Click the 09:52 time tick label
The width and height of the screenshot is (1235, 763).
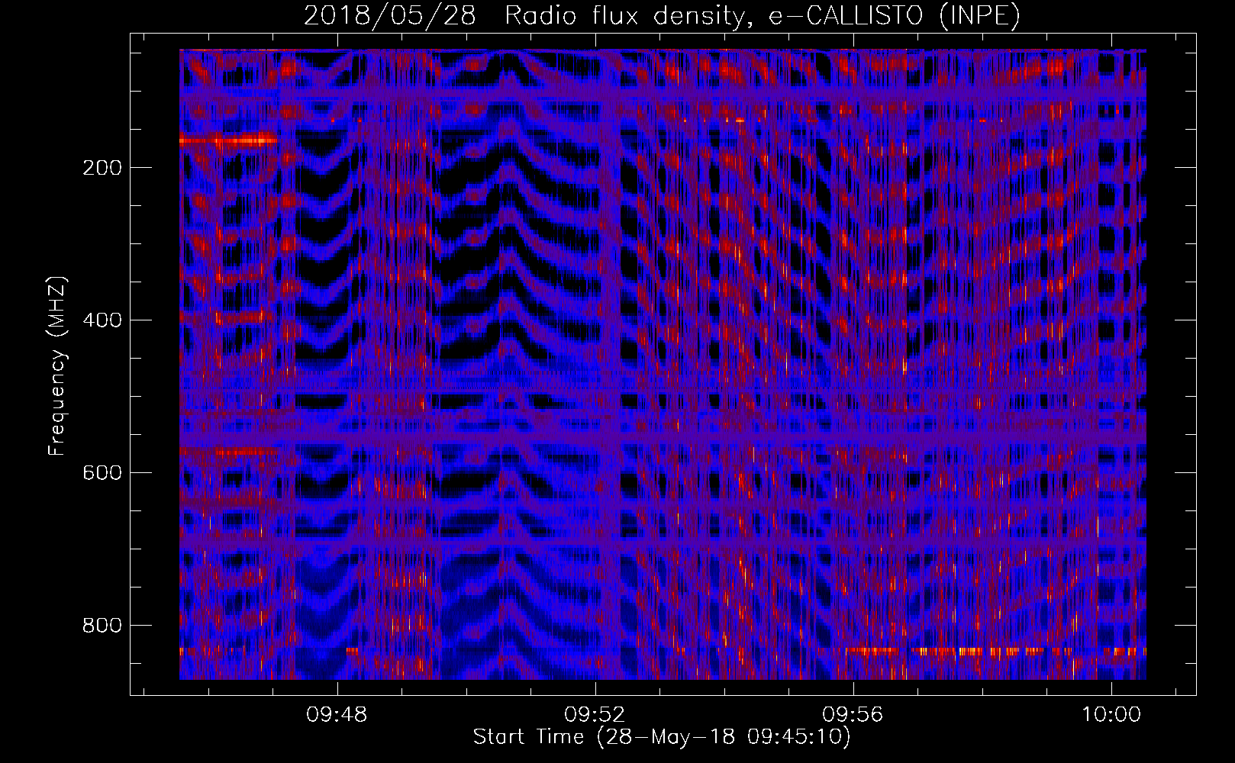595,715
